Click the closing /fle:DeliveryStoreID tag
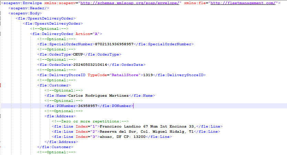Image resolution: width=287 pixels, height=155 pixels. pos(179,75)
